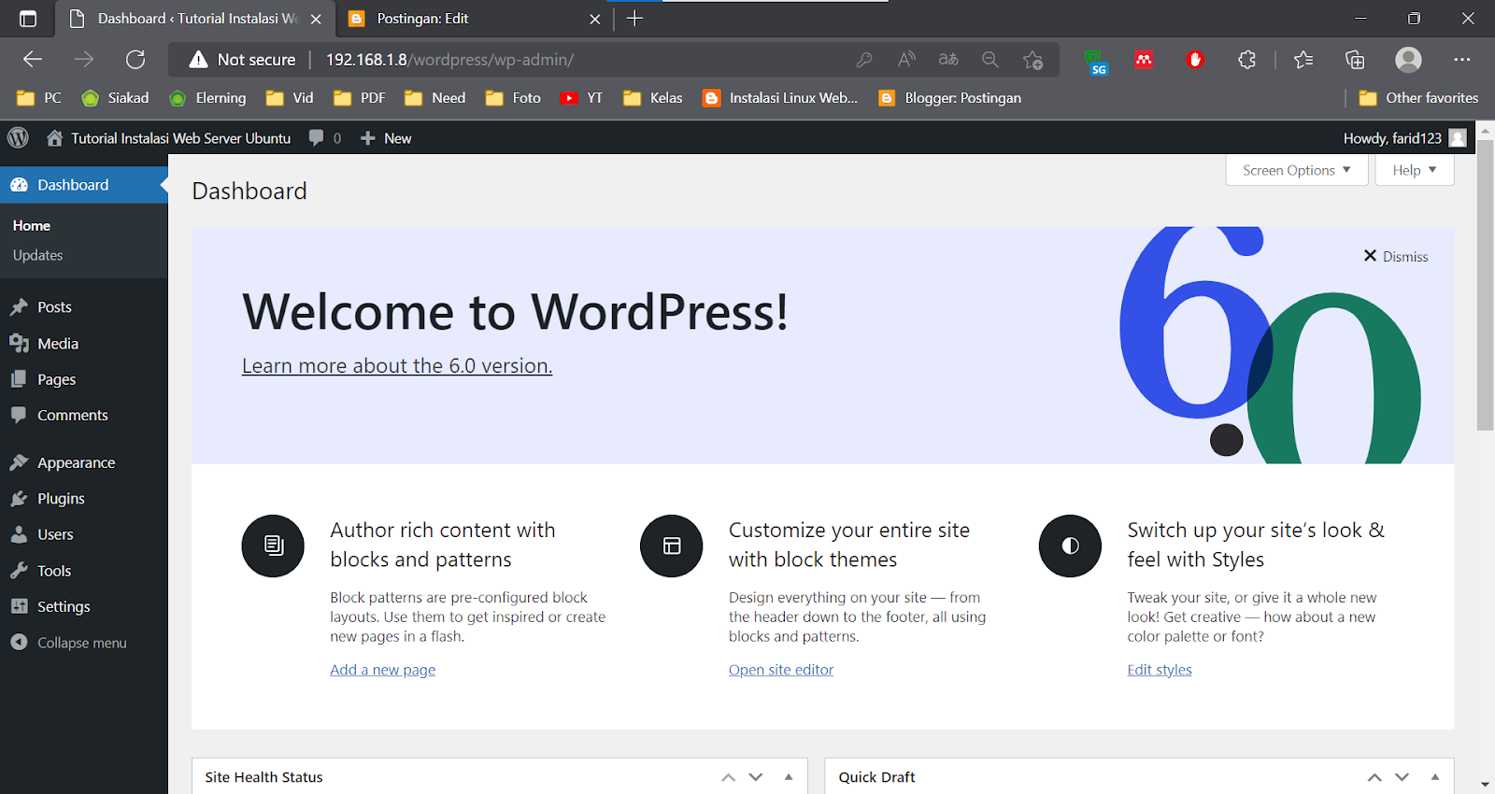Activate the Read aloud icon
This screenshot has height=794, width=1495.
click(906, 60)
